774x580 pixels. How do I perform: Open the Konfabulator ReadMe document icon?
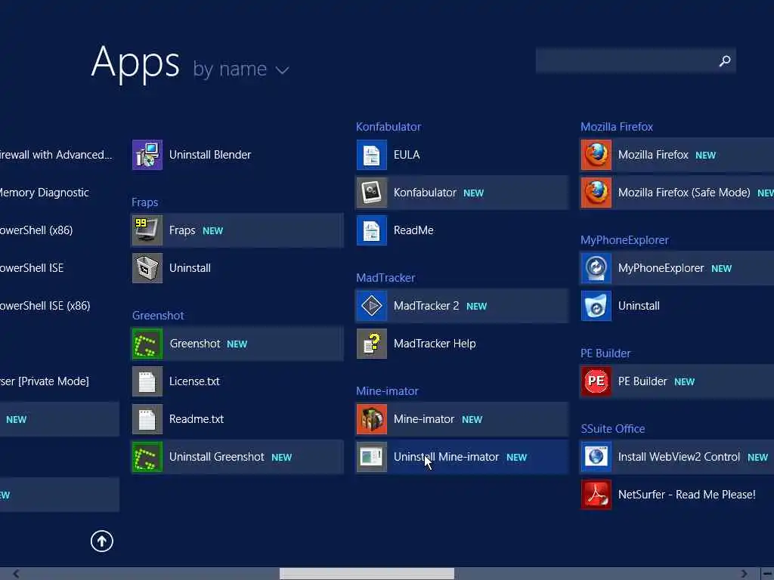pyautogui.click(x=372, y=230)
